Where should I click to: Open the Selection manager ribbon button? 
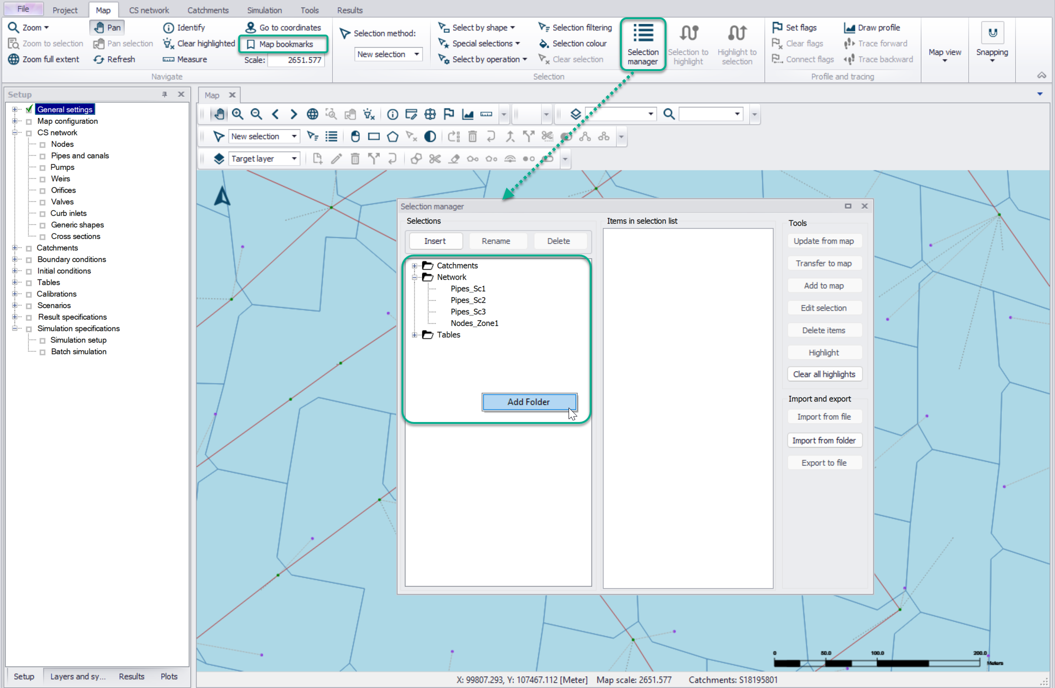tap(643, 44)
